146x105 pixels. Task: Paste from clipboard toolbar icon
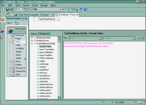click(x=25, y=10)
